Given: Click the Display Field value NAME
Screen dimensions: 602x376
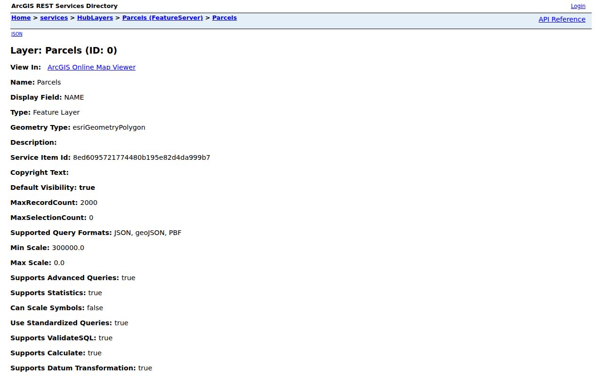Looking at the screenshot, I should point(74,97).
